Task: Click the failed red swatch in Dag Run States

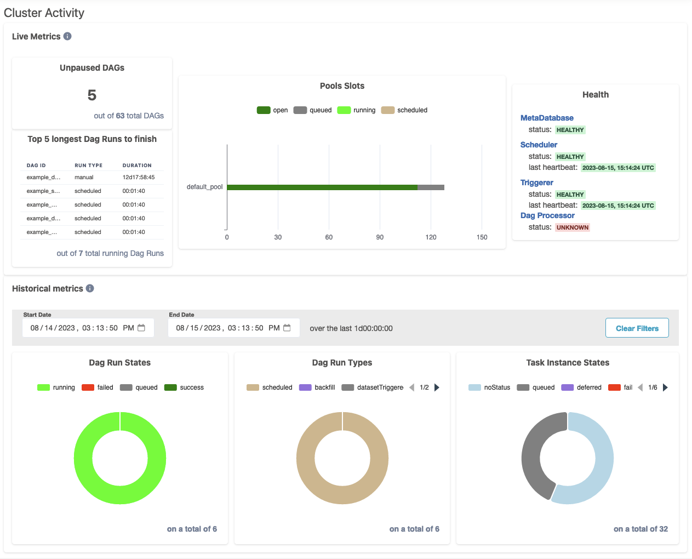Action: [88, 387]
